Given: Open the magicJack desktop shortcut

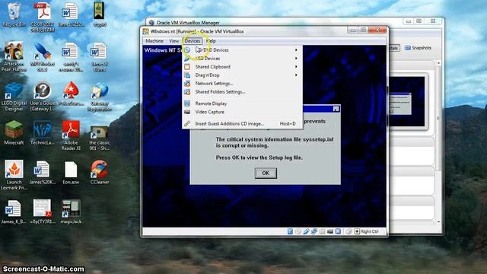Looking at the screenshot, I should tap(71, 212).
